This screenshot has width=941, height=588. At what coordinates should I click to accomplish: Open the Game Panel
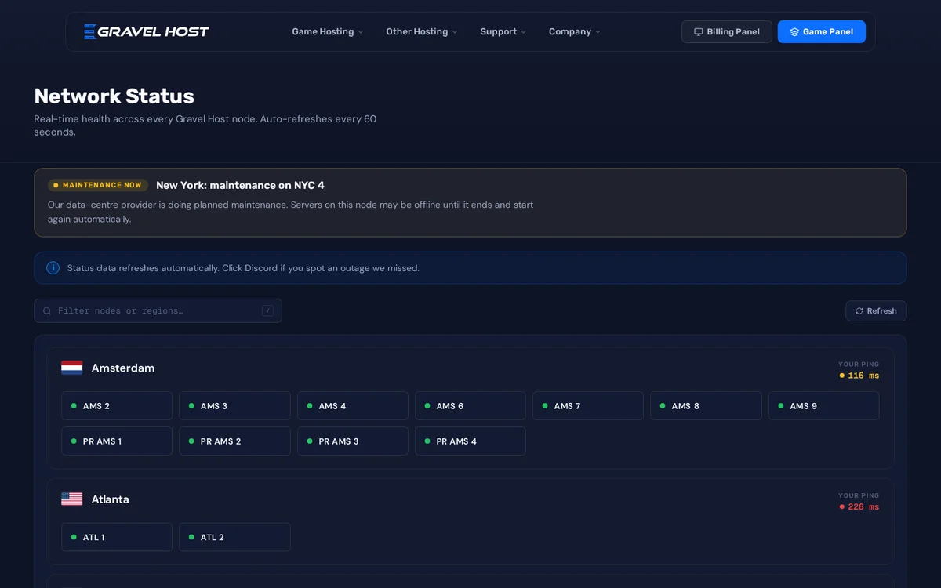[x=822, y=31]
